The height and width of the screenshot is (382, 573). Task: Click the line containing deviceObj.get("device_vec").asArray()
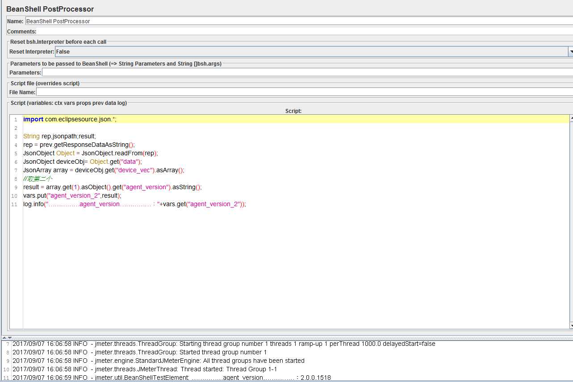point(104,170)
